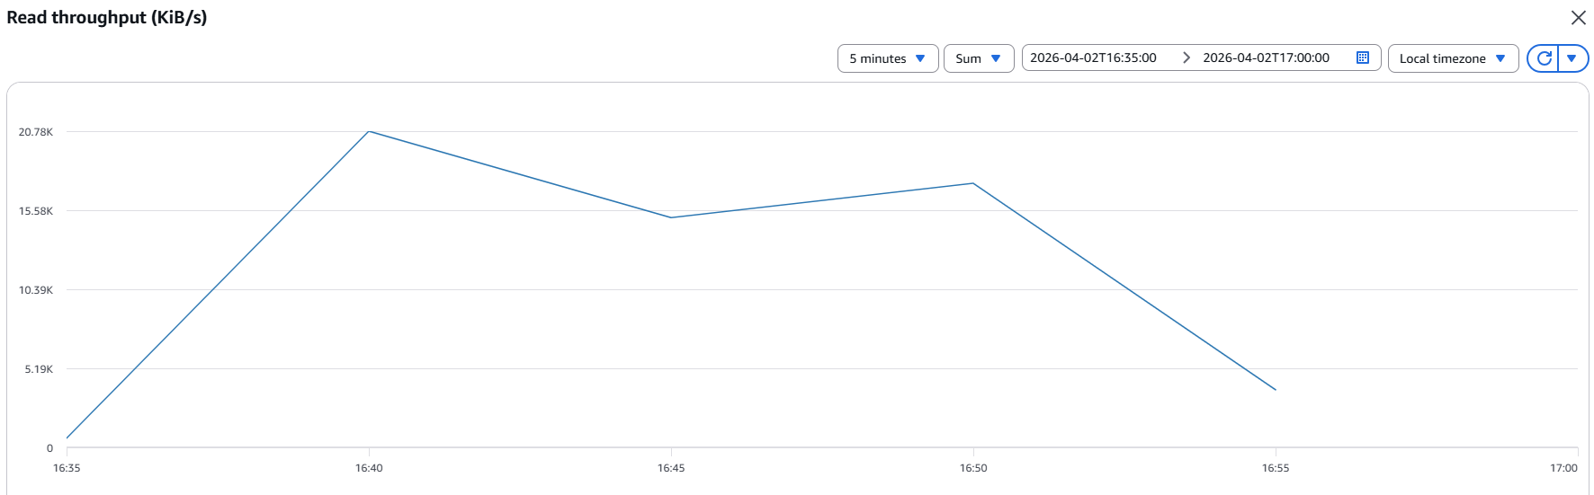
Task: Click the start time field 2026-04-02T16:35:00
Action: tap(1093, 57)
